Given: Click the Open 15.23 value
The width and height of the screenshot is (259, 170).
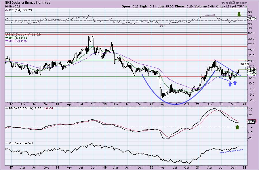Looking at the screenshot, I should point(130,6).
